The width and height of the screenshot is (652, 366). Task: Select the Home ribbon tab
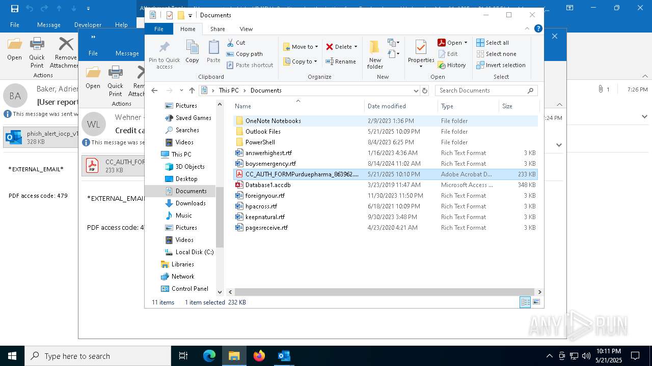click(187, 29)
